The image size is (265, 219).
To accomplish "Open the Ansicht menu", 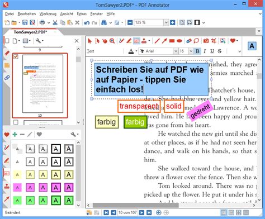I will click(67, 14).
